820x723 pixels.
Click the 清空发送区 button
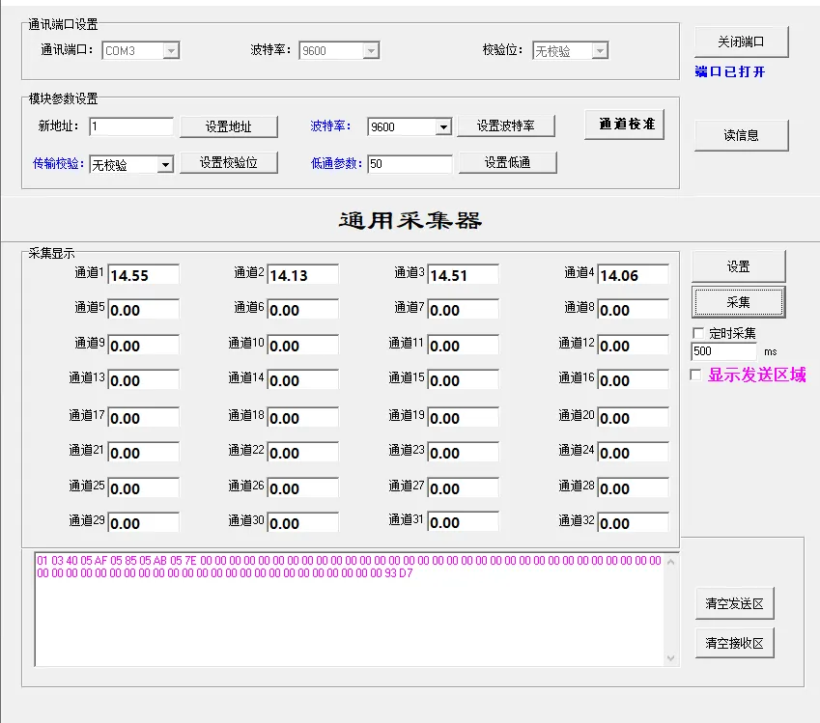coord(734,604)
